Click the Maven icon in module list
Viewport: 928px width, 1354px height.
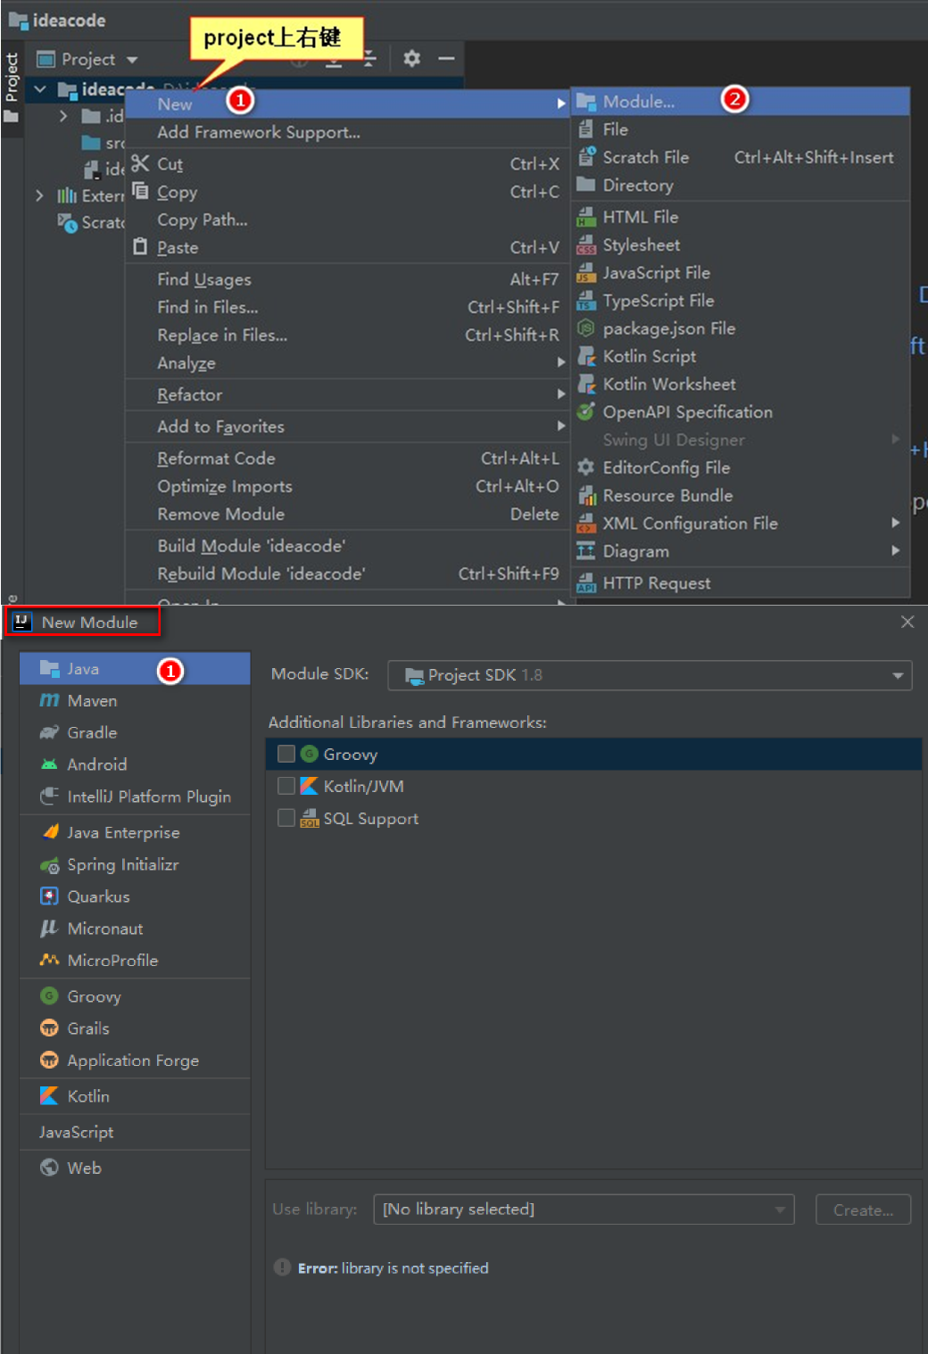[x=49, y=700]
